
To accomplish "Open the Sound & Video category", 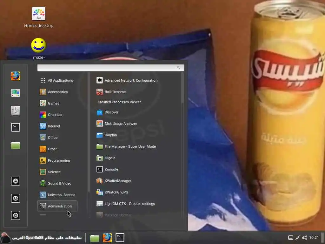I will [x=57, y=183].
